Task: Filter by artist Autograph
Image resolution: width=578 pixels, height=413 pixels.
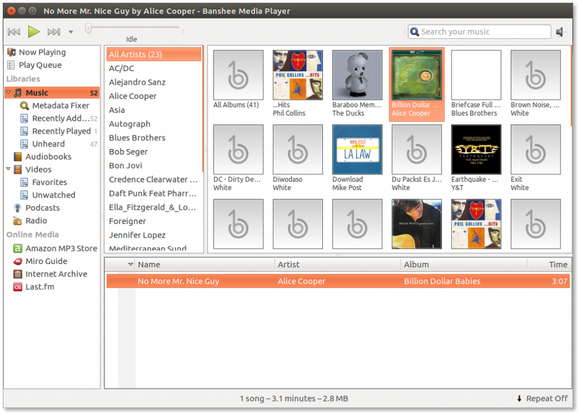Action: (129, 124)
